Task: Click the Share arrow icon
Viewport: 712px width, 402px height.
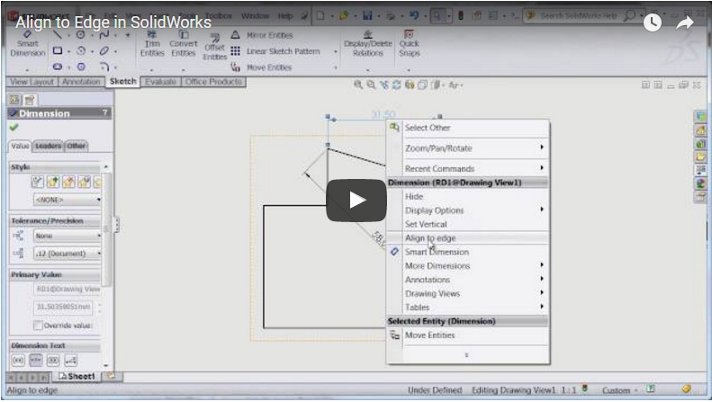Action: pos(685,22)
